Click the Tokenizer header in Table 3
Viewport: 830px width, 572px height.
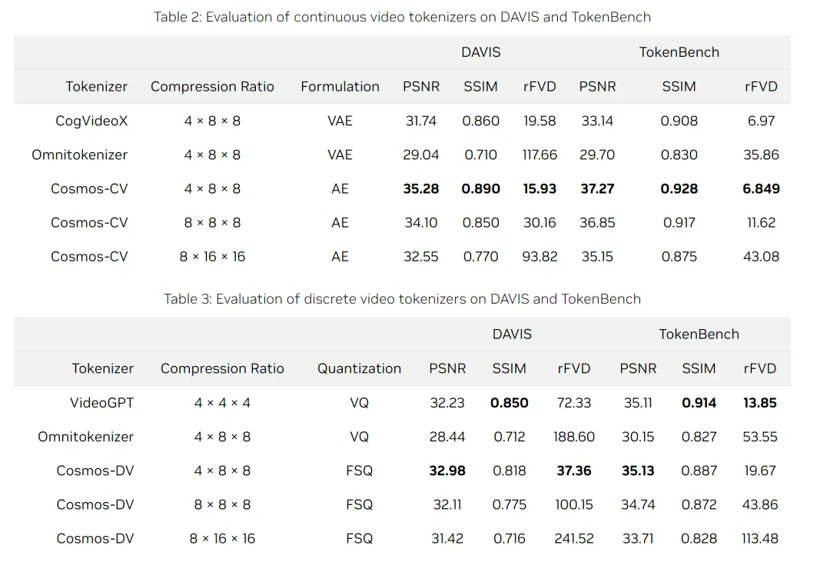(x=103, y=368)
